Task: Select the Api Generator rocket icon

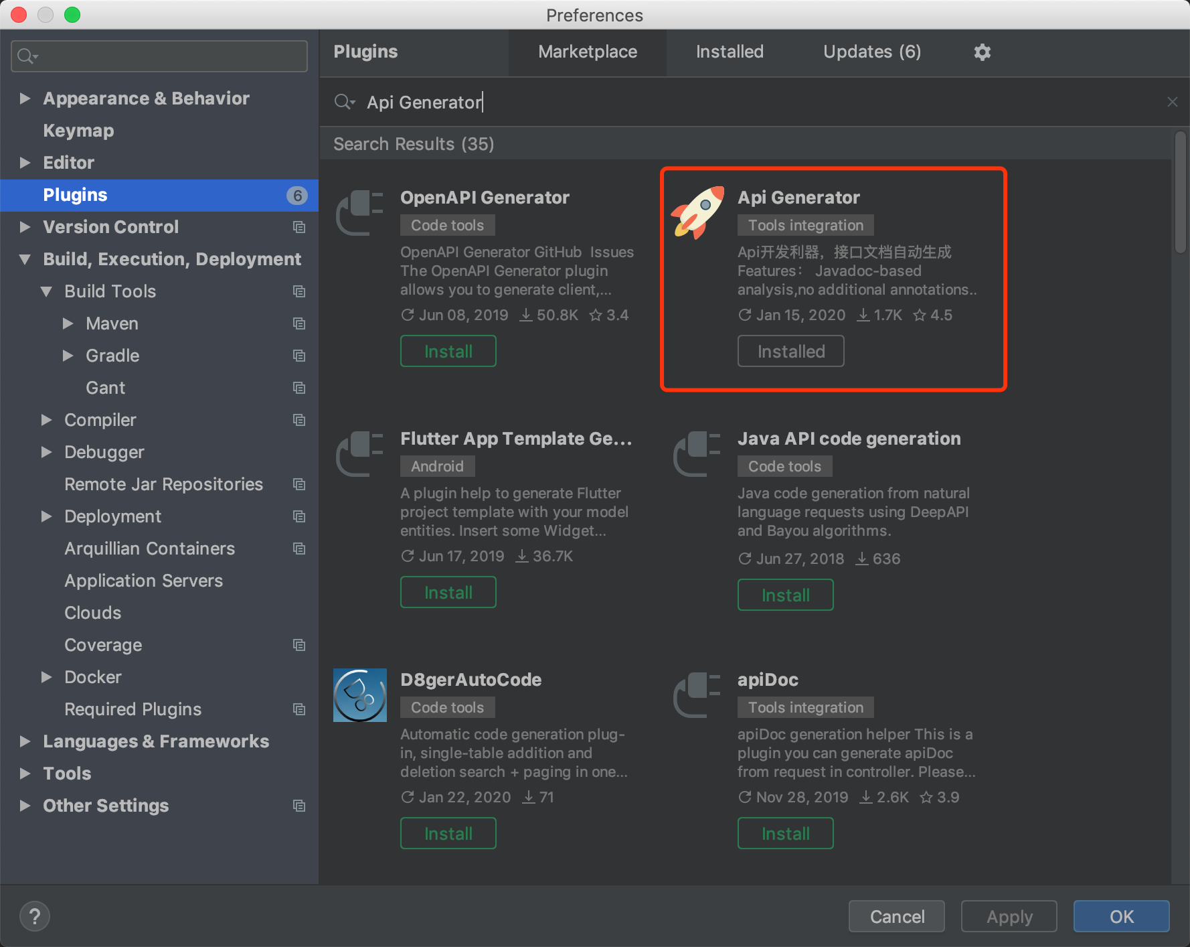Action: point(697,212)
